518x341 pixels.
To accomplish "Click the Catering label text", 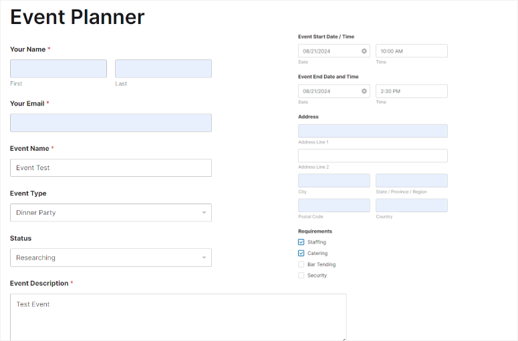I will click(317, 254).
